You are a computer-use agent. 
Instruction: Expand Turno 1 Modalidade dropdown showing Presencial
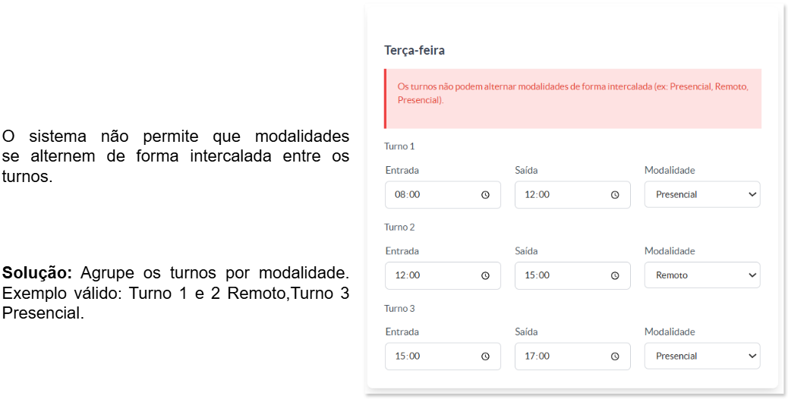point(702,195)
